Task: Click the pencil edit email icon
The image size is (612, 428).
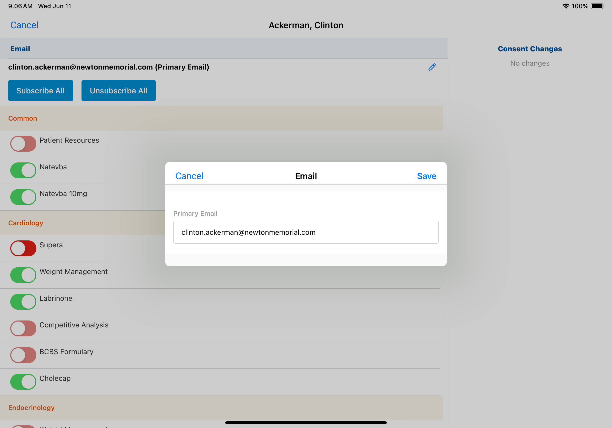Action: (432, 67)
